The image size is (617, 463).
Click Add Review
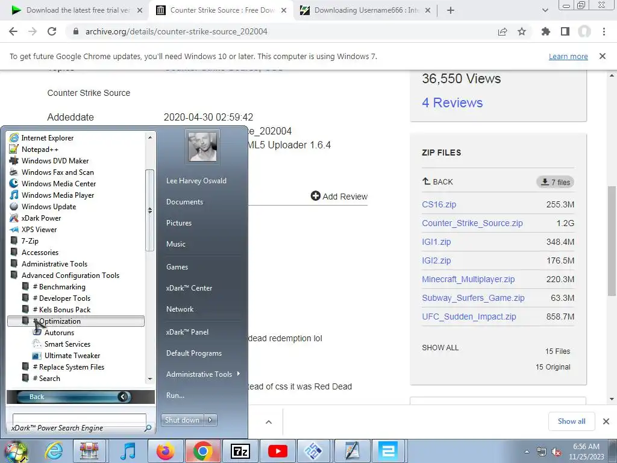coord(339,196)
